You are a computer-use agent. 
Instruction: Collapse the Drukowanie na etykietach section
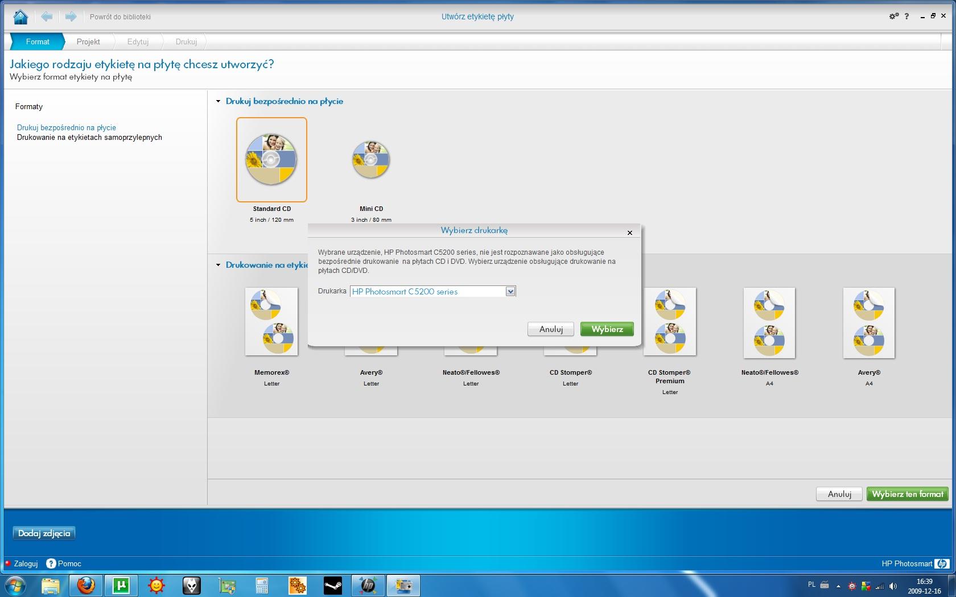pos(218,265)
